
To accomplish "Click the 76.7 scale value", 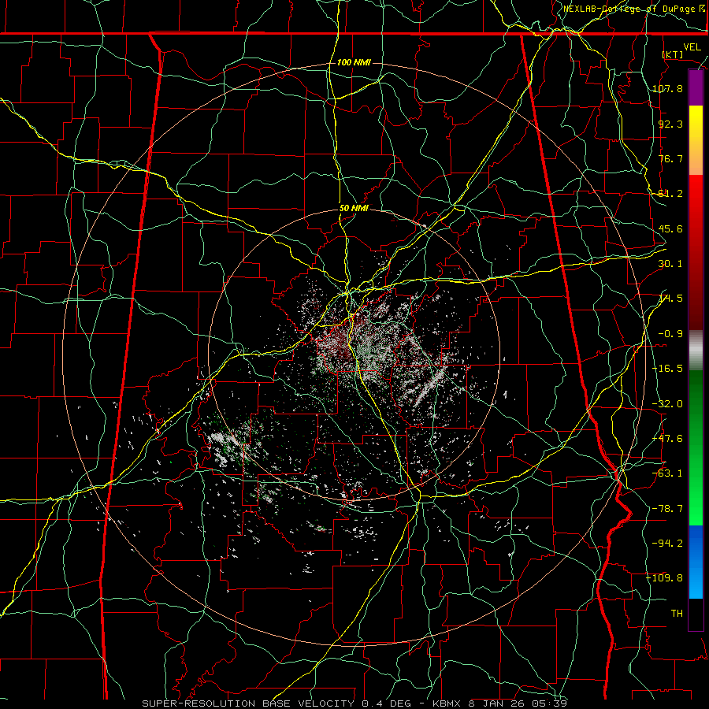I will [670, 158].
